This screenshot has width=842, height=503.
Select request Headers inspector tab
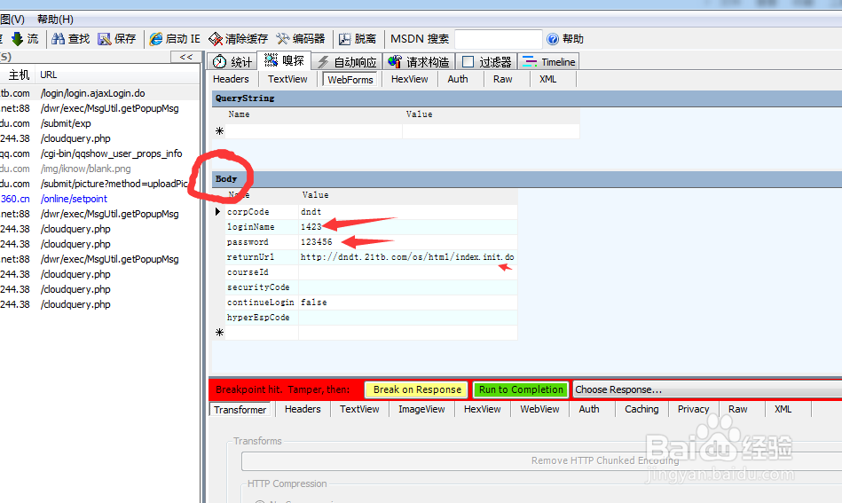tap(231, 79)
